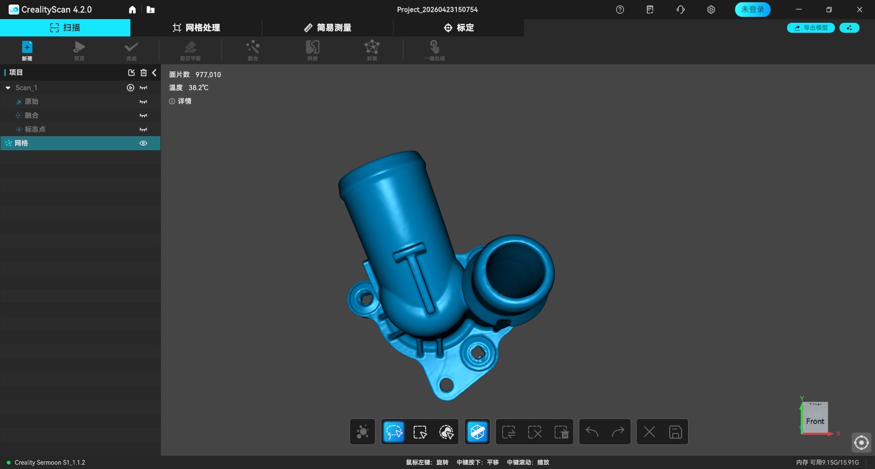The image size is (875, 469).
Task: Open the 简易测量 measurement tab
Action: [328, 28]
